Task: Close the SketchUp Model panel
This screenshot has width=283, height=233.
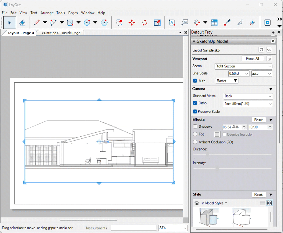Action: pyautogui.click(x=273, y=41)
